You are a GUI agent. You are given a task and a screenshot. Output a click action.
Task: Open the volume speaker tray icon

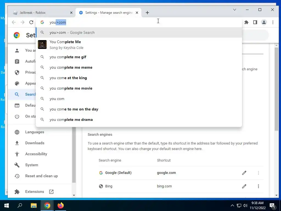click(245, 206)
